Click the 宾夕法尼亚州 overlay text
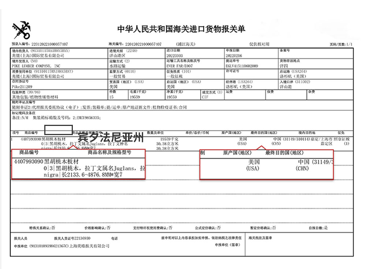366x269 pixels. [x=111, y=138]
